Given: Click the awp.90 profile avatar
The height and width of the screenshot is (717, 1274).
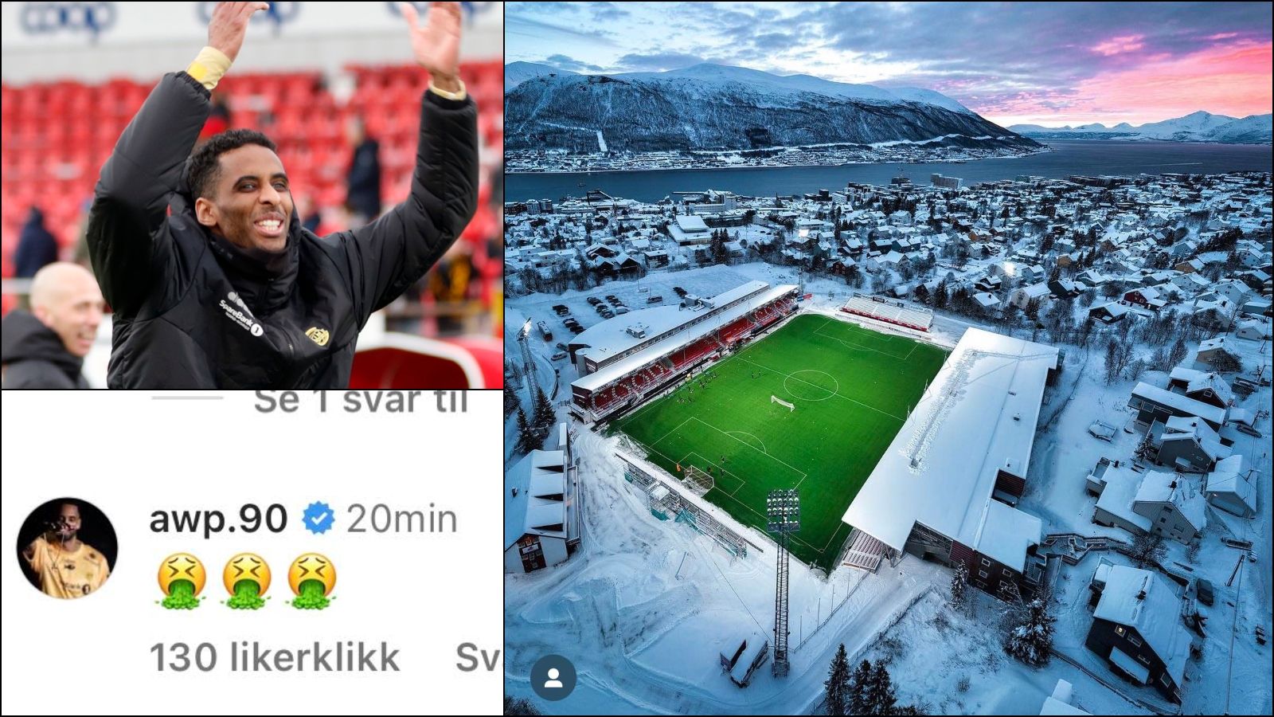Looking at the screenshot, I should [x=67, y=548].
